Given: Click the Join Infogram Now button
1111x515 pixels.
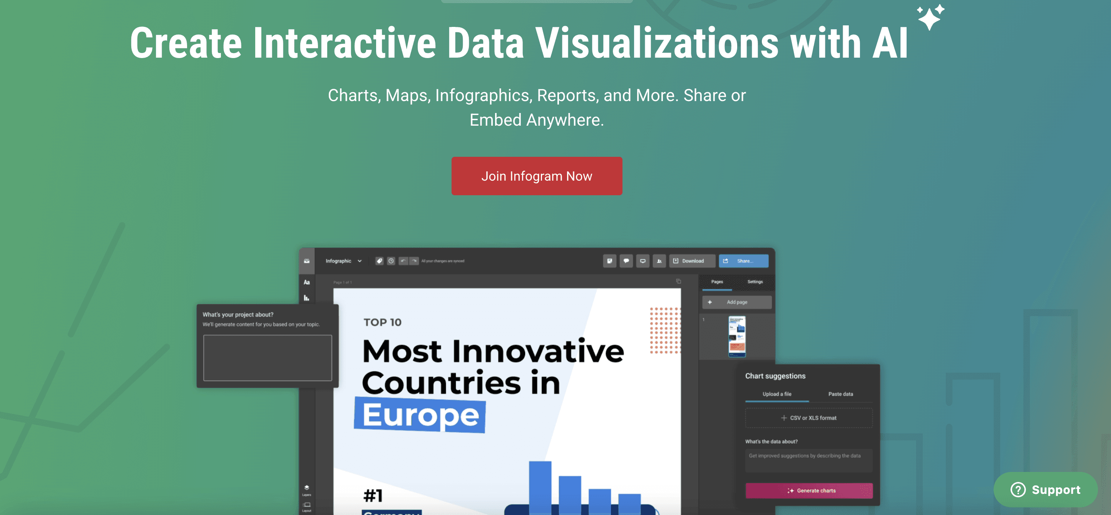Looking at the screenshot, I should 537,176.
